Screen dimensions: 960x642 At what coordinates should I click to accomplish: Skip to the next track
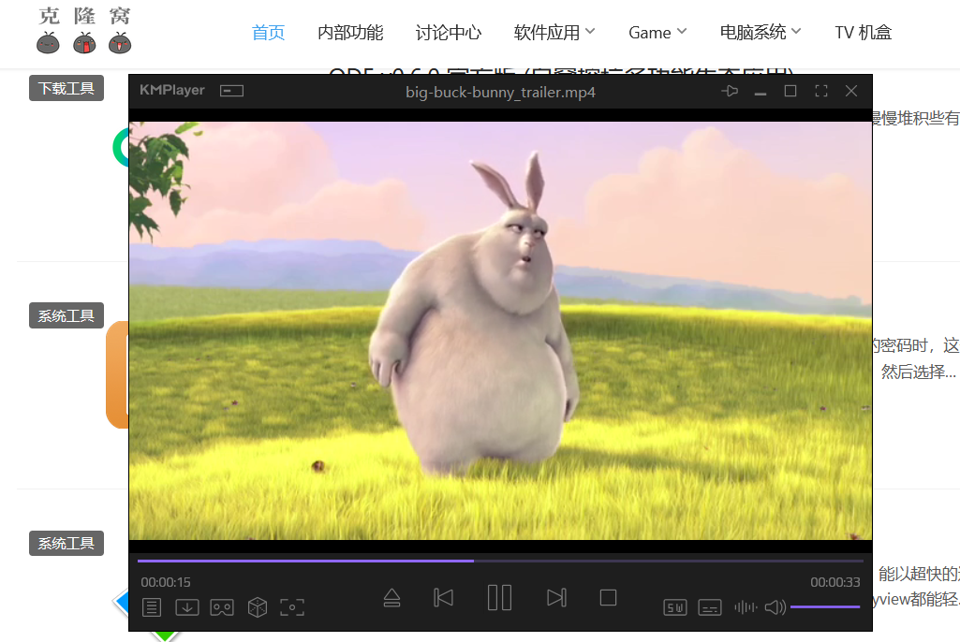click(556, 597)
